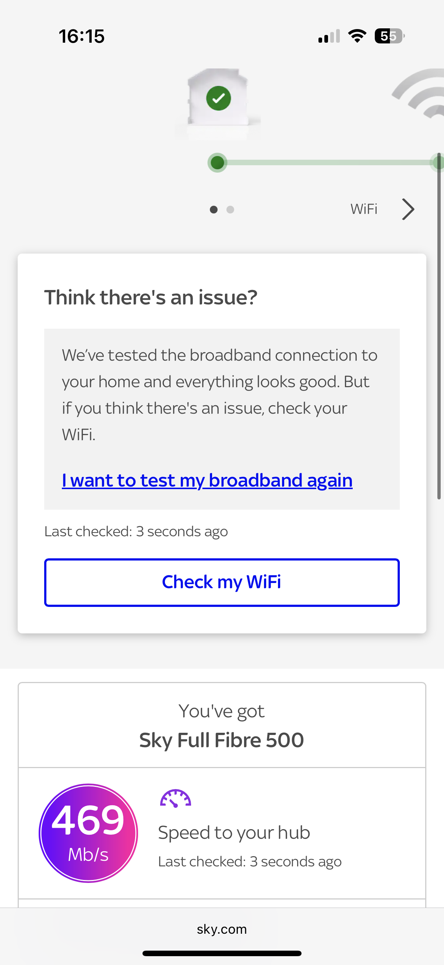
Task: Tap the 469 Mb/s speed circle
Action: pos(88,833)
